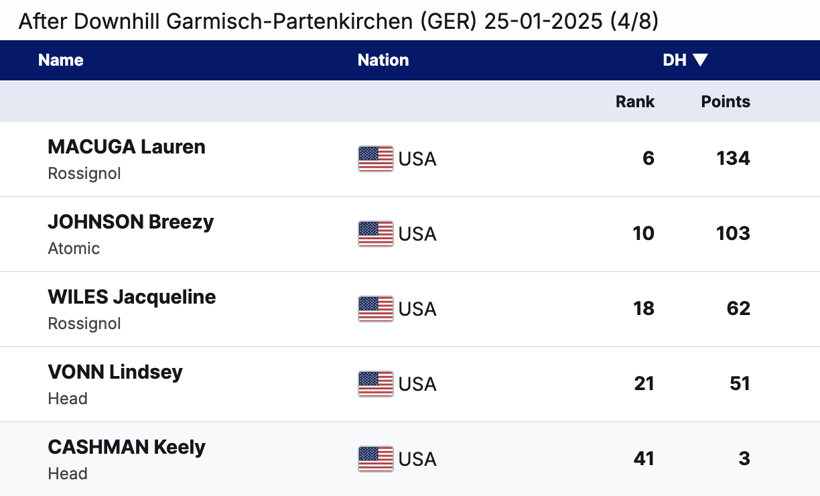
Task: Sort standings by the DH column header
Action: (x=675, y=60)
